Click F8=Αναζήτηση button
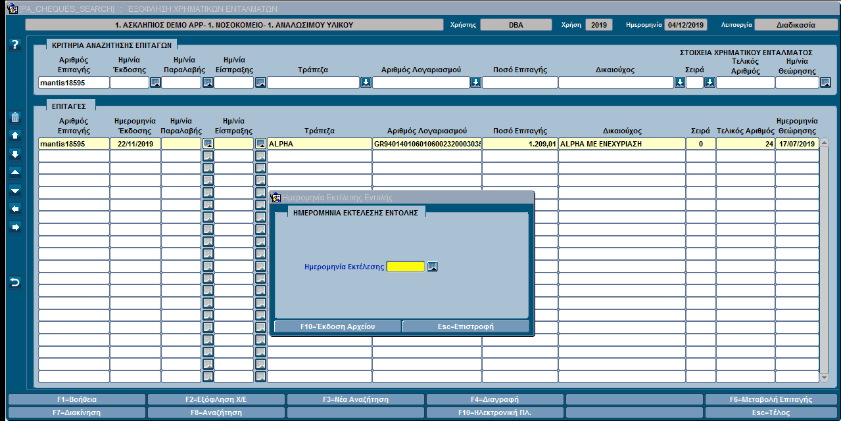The image size is (841, 421). [216, 413]
